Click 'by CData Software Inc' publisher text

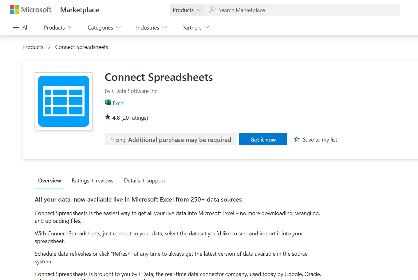(x=131, y=91)
